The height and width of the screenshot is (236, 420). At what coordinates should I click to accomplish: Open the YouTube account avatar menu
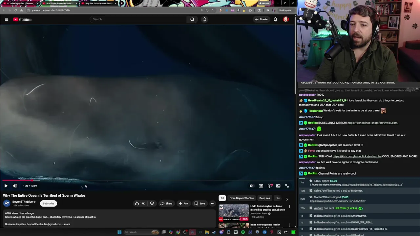286,19
